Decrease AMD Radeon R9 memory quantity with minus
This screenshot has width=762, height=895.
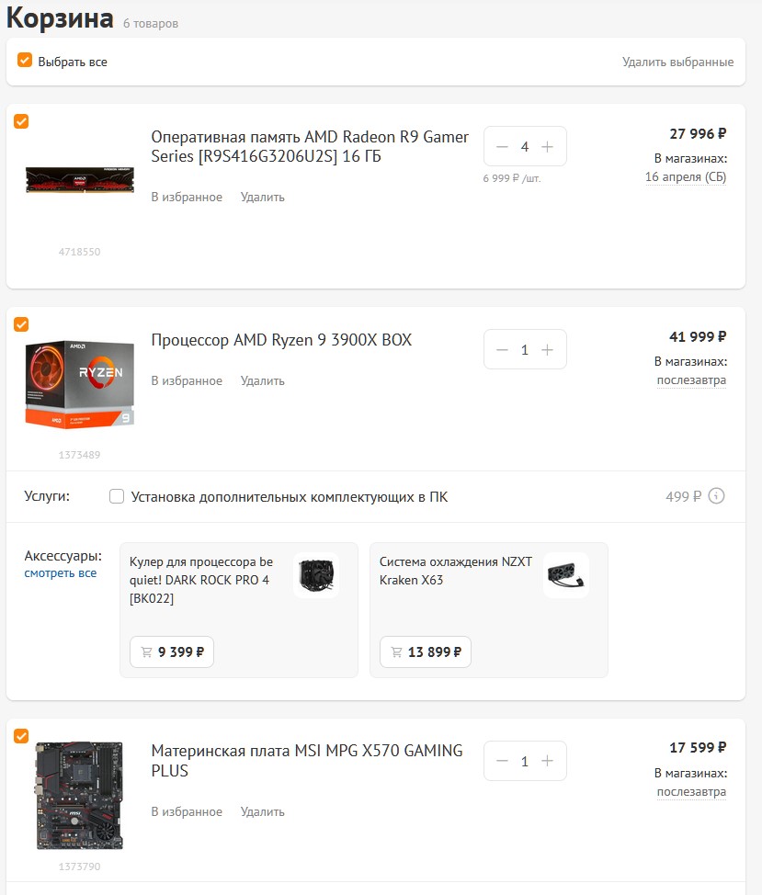(x=502, y=147)
